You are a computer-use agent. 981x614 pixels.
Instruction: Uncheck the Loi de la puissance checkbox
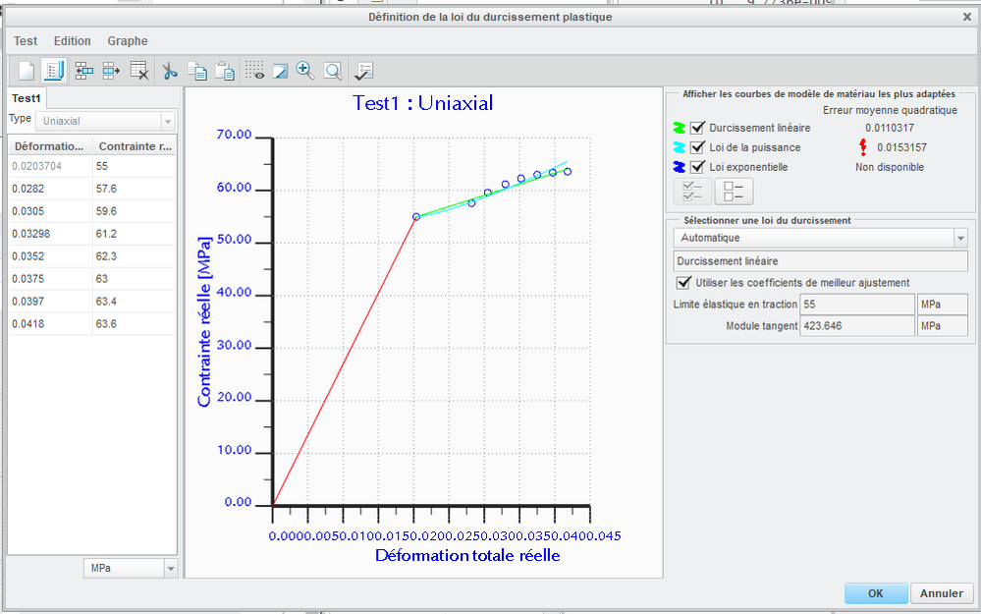coord(698,147)
